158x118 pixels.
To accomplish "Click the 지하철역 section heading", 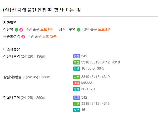I will tap(10, 23).
